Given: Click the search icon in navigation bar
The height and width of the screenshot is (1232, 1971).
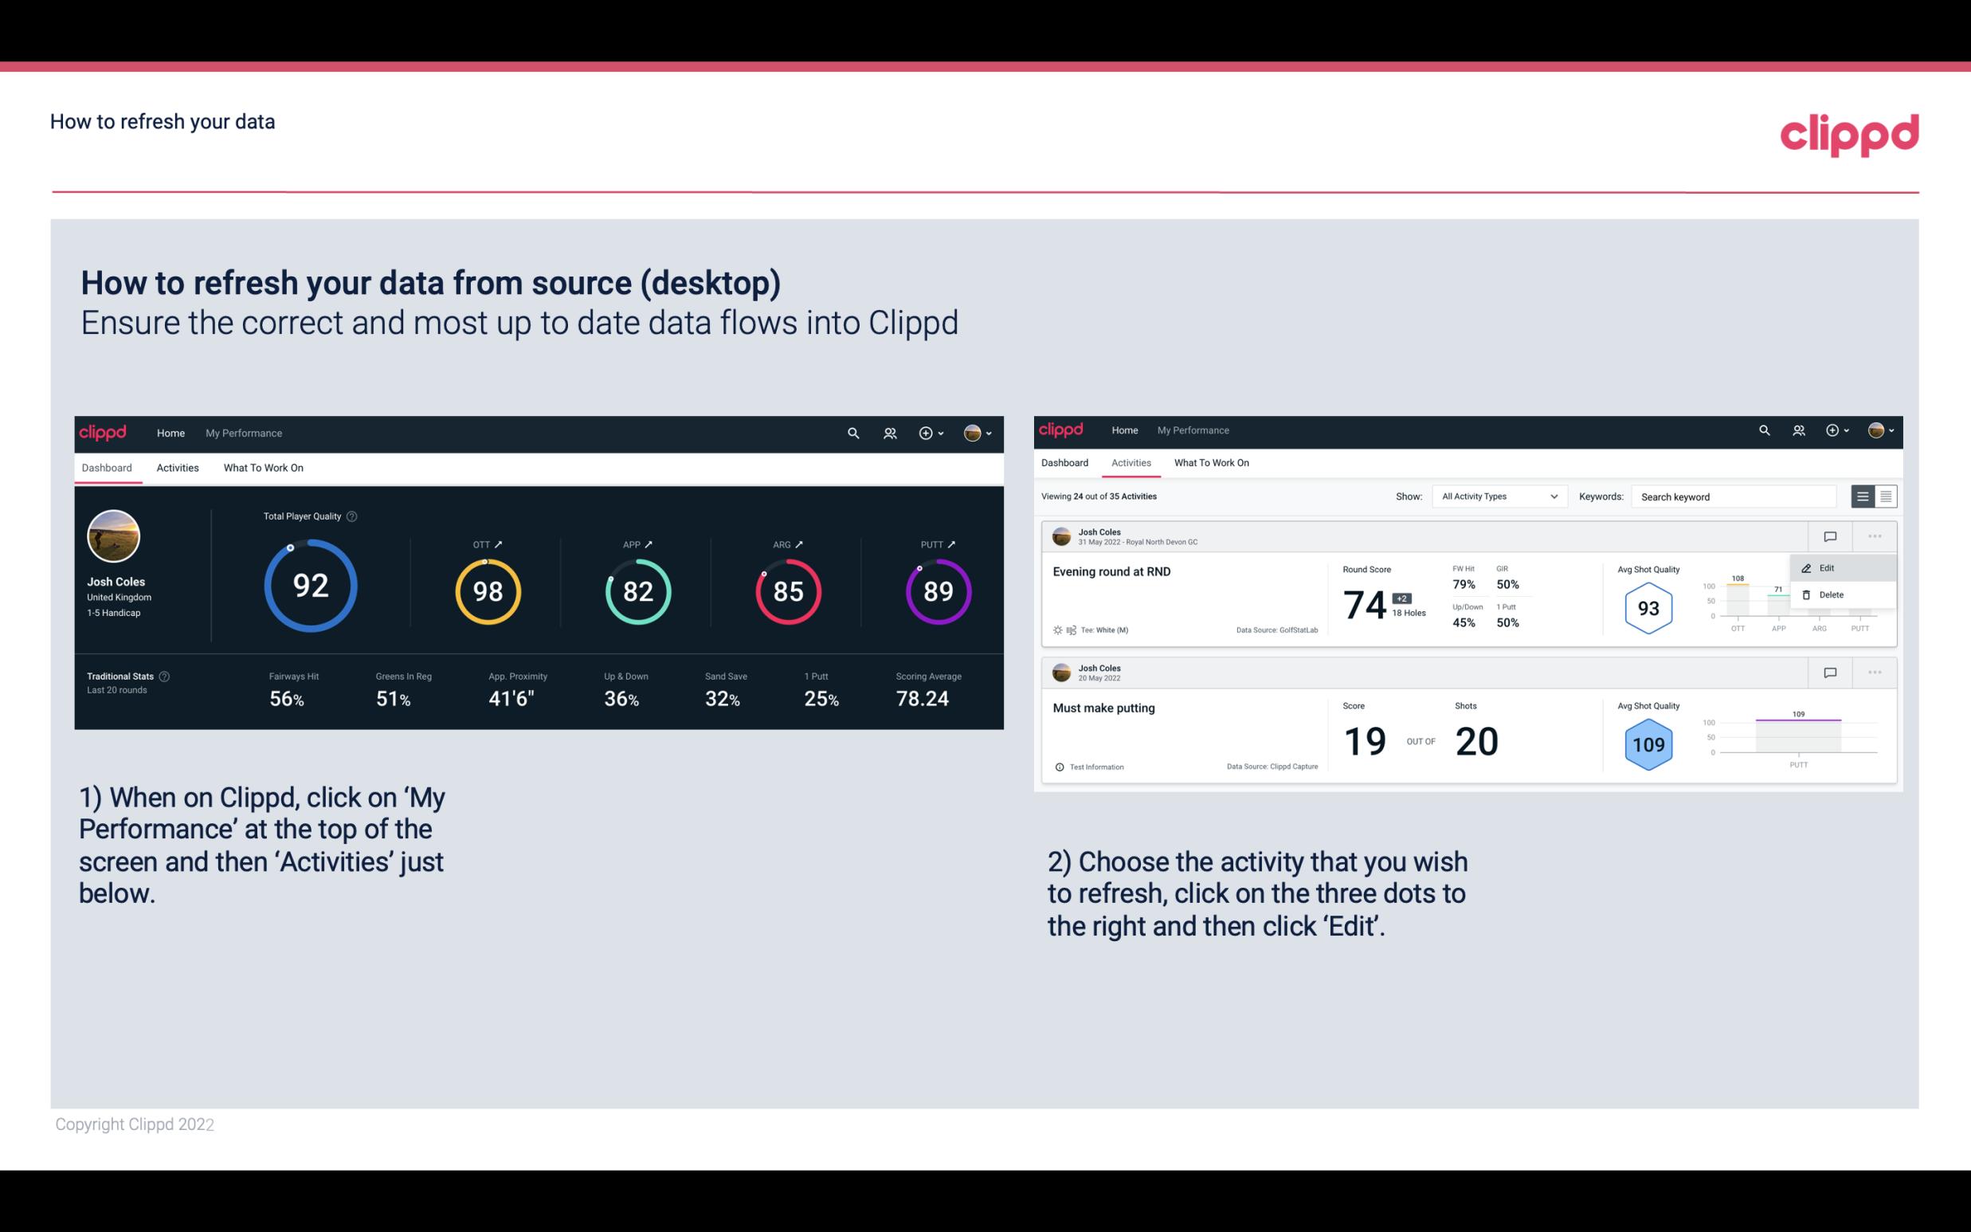Looking at the screenshot, I should (852, 433).
